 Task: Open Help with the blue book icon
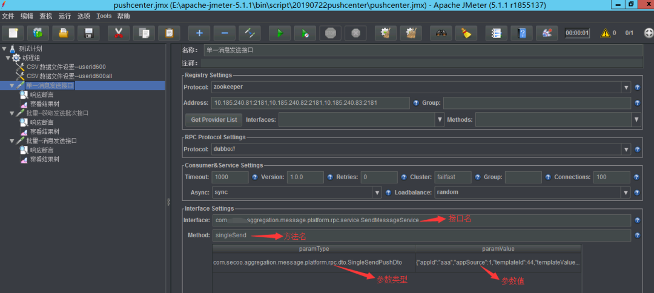[522, 33]
